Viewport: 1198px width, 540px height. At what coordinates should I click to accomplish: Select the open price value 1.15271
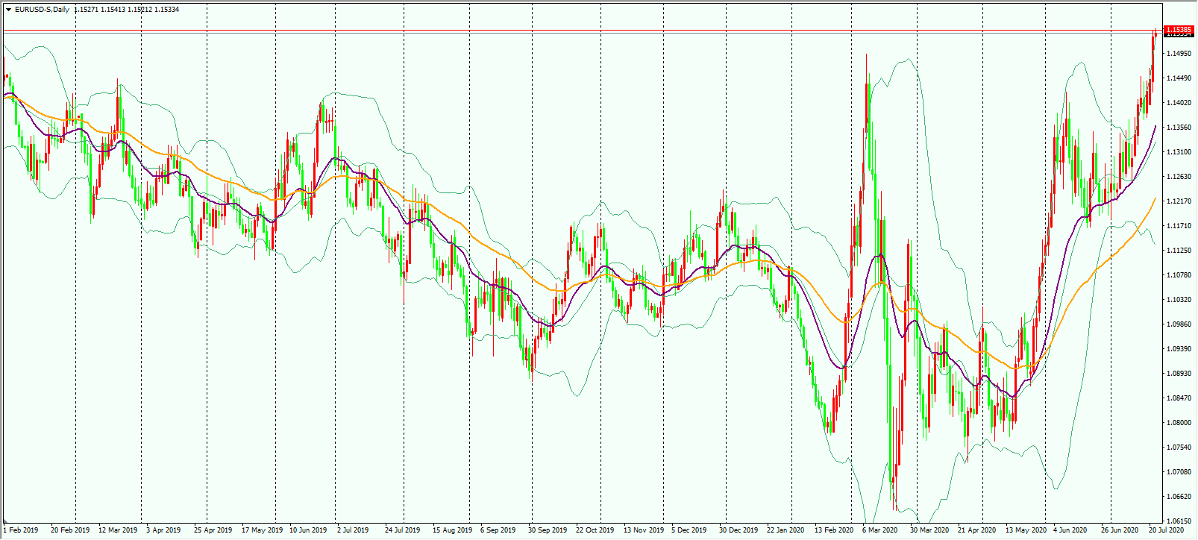click(x=86, y=10)
